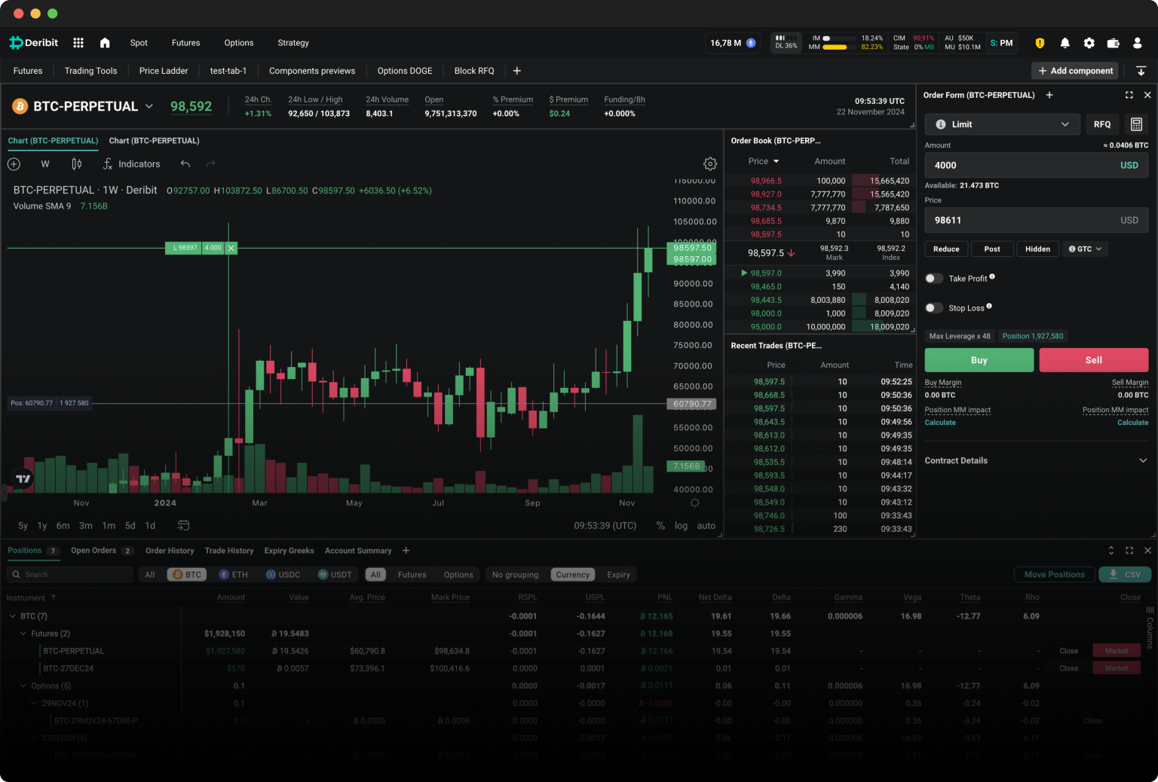Click the download layout icon
The height and width of the screenshot is (782, 1158).
point(1141,71)
